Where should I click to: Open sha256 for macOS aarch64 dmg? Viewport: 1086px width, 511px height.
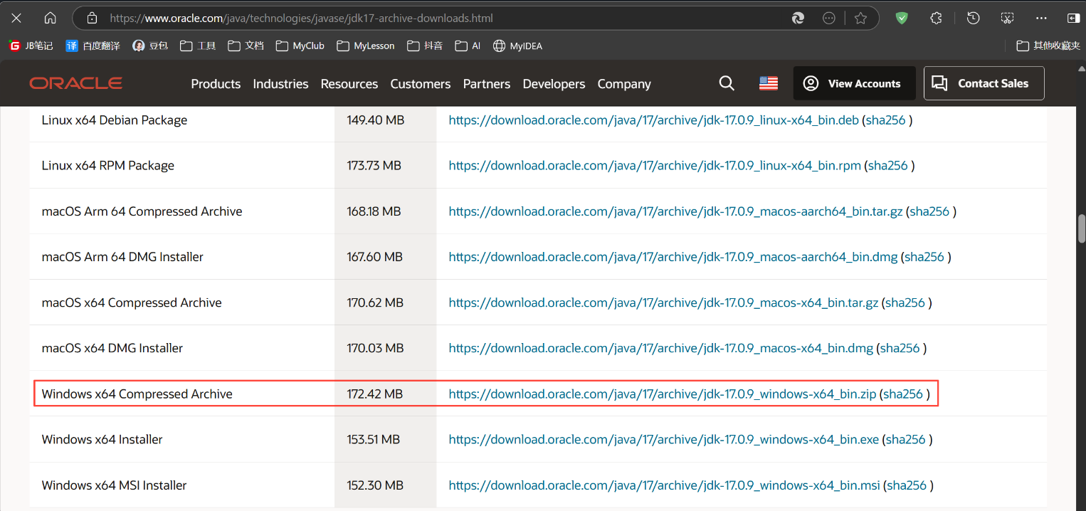(x=924, y=257)
